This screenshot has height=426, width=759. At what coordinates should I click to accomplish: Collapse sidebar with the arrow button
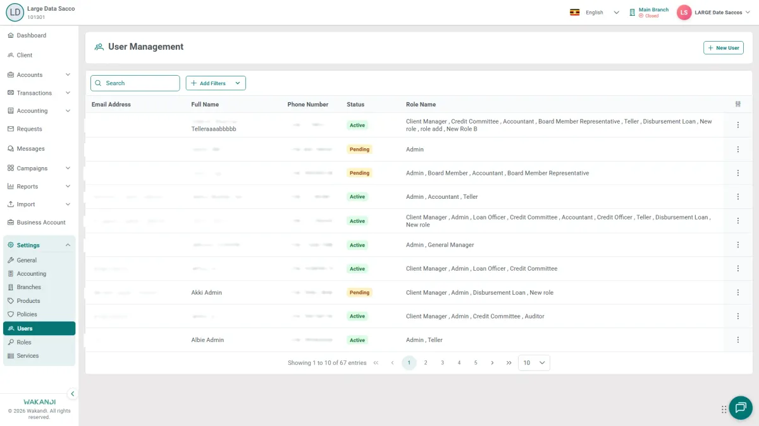[x=72, y=394]
